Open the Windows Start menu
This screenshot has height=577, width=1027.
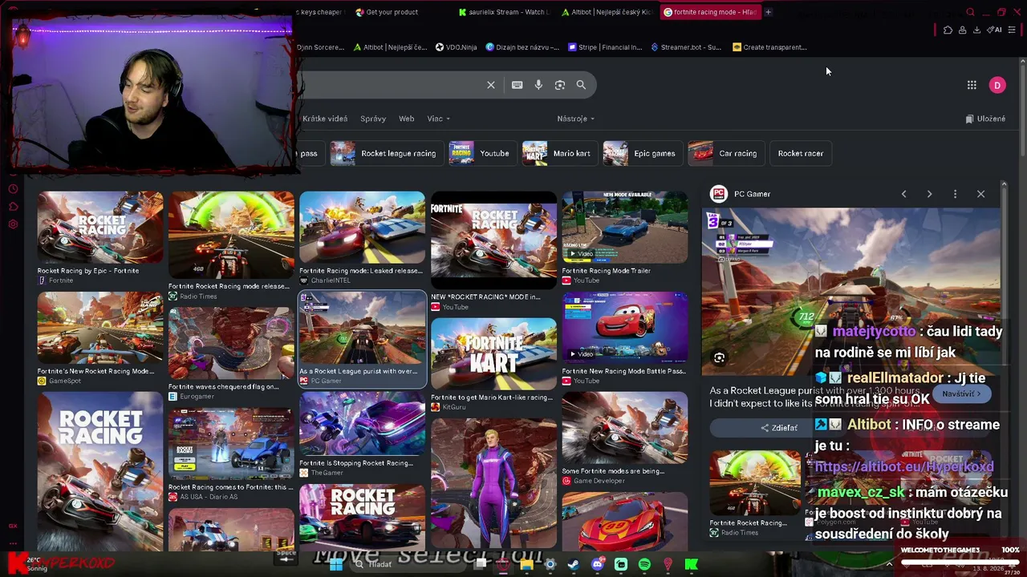pos(336,565)
